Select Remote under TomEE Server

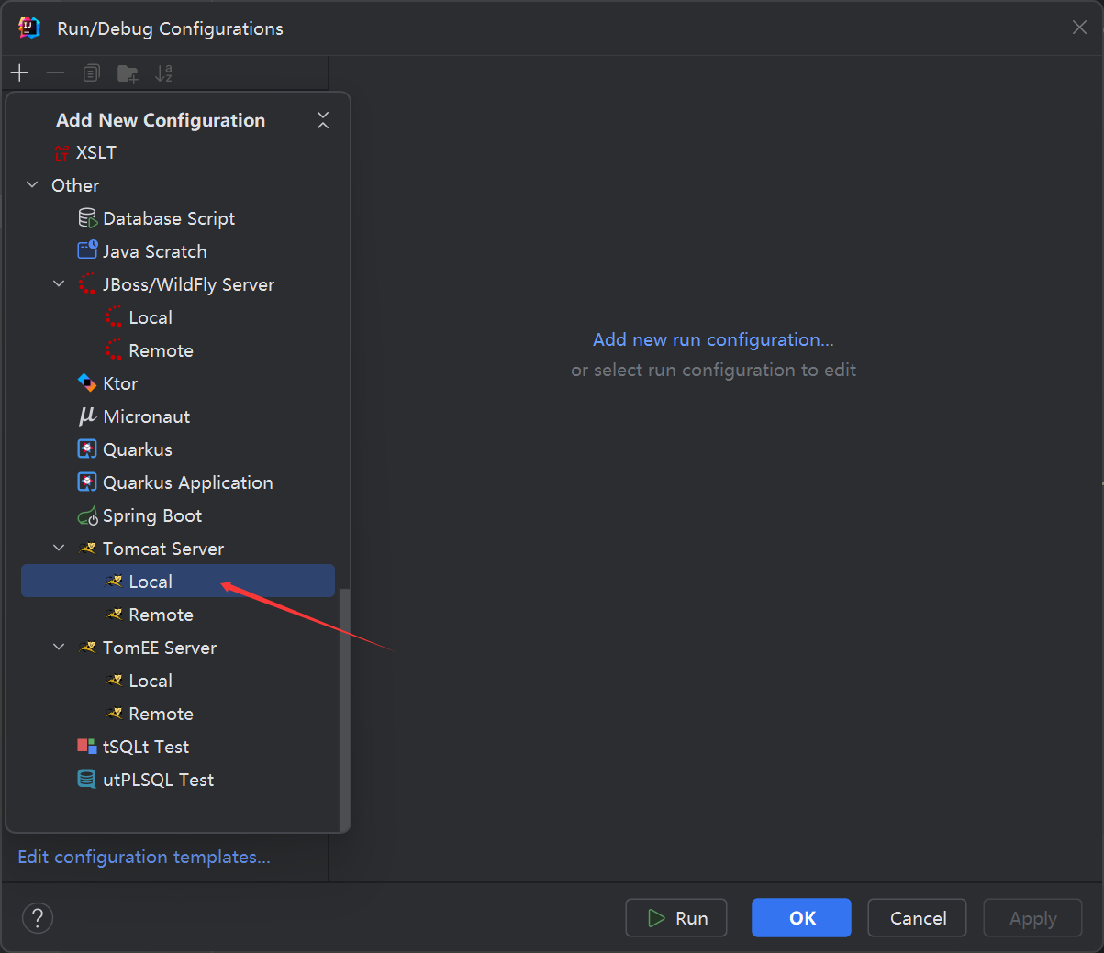click(x=178, y=714)
